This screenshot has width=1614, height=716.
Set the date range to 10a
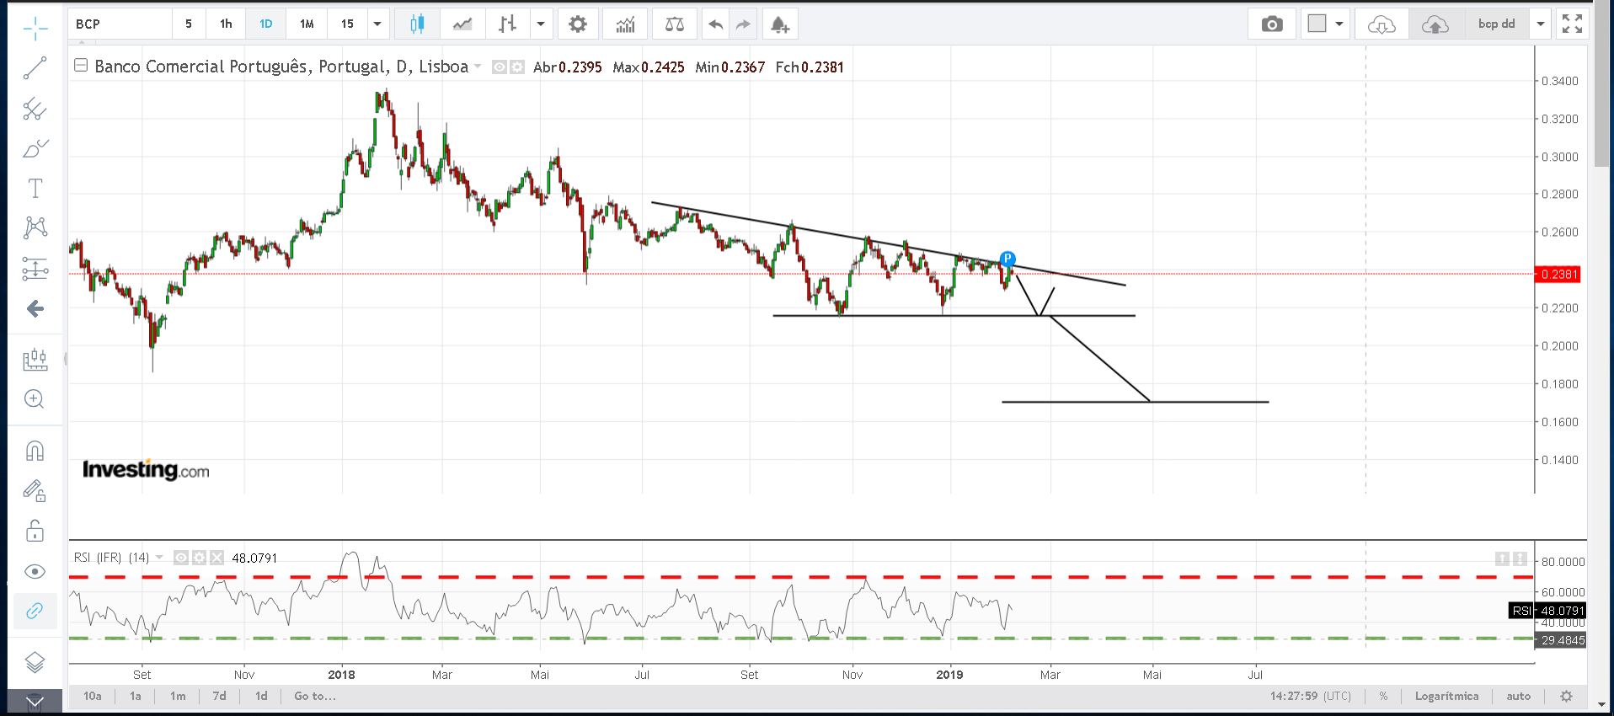pyautogui.click(x=93, y=697)
